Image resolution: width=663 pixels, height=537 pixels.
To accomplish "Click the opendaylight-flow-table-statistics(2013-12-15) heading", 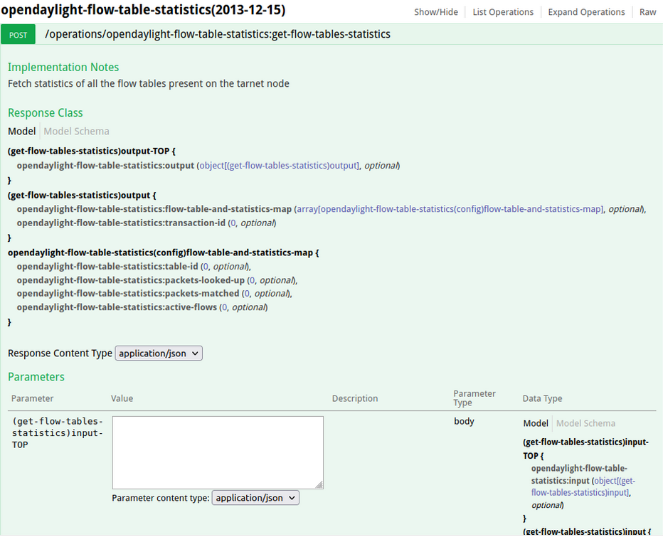I will (143, 10).
